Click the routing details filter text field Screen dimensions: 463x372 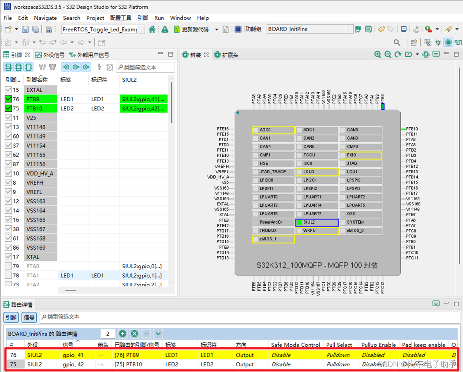(x=250, y=317)
